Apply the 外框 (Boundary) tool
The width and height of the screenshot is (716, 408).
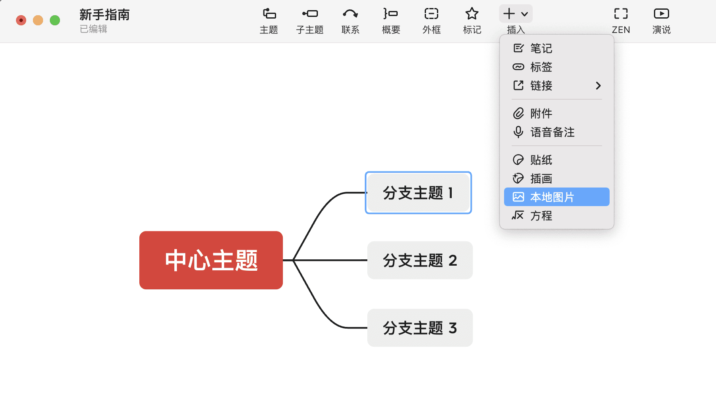click(x=431, y=20)
